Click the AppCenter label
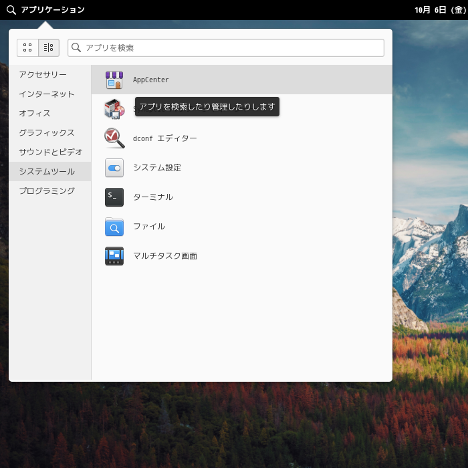This screenshot has height=468, width=468. (150, 80)
